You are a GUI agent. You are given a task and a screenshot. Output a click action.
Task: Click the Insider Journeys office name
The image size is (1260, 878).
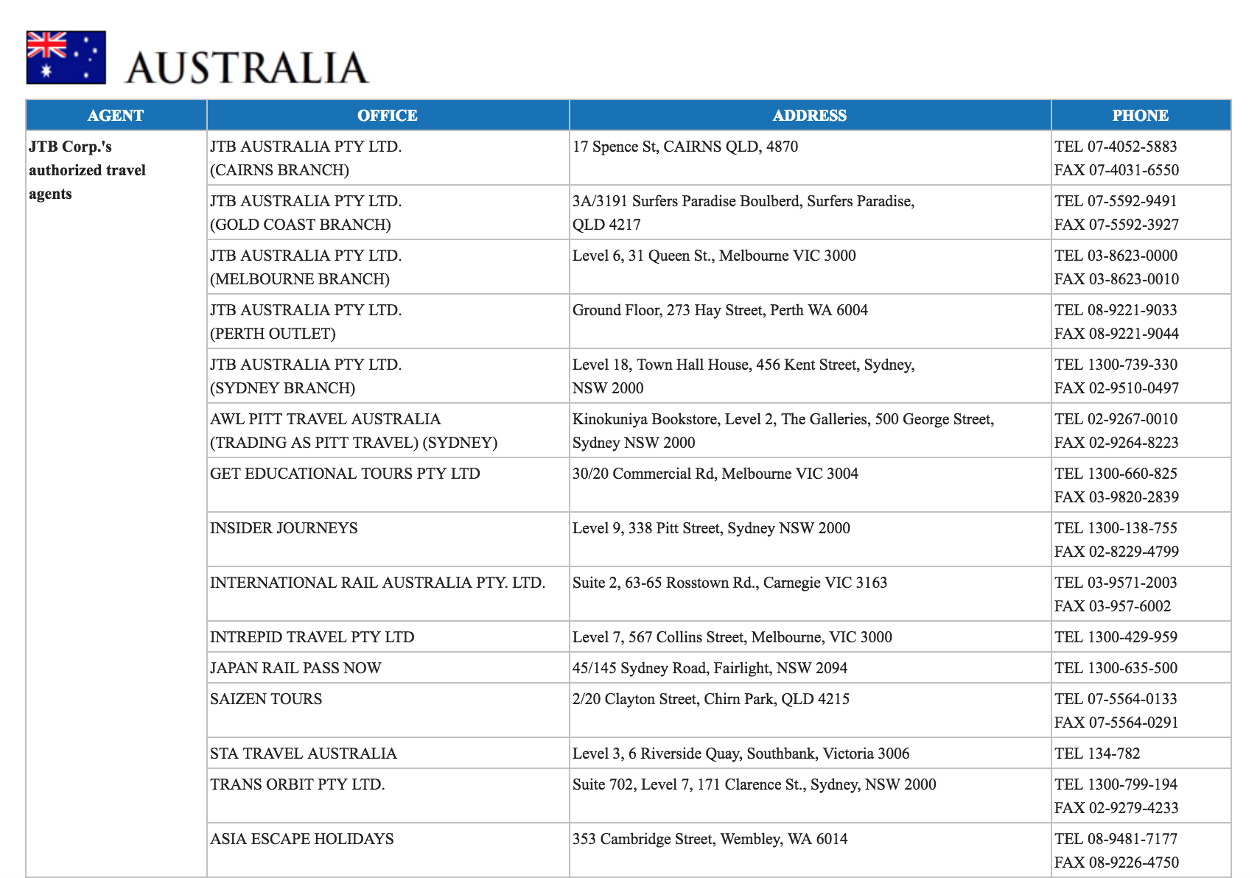(x=284, y=528)
